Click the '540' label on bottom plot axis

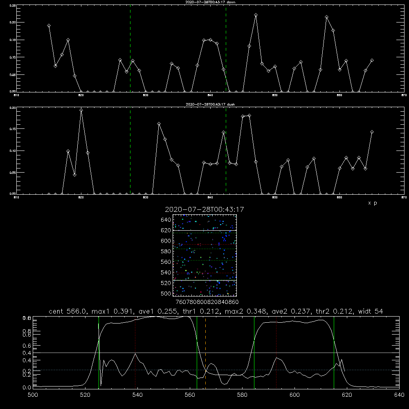coord(137,395)
